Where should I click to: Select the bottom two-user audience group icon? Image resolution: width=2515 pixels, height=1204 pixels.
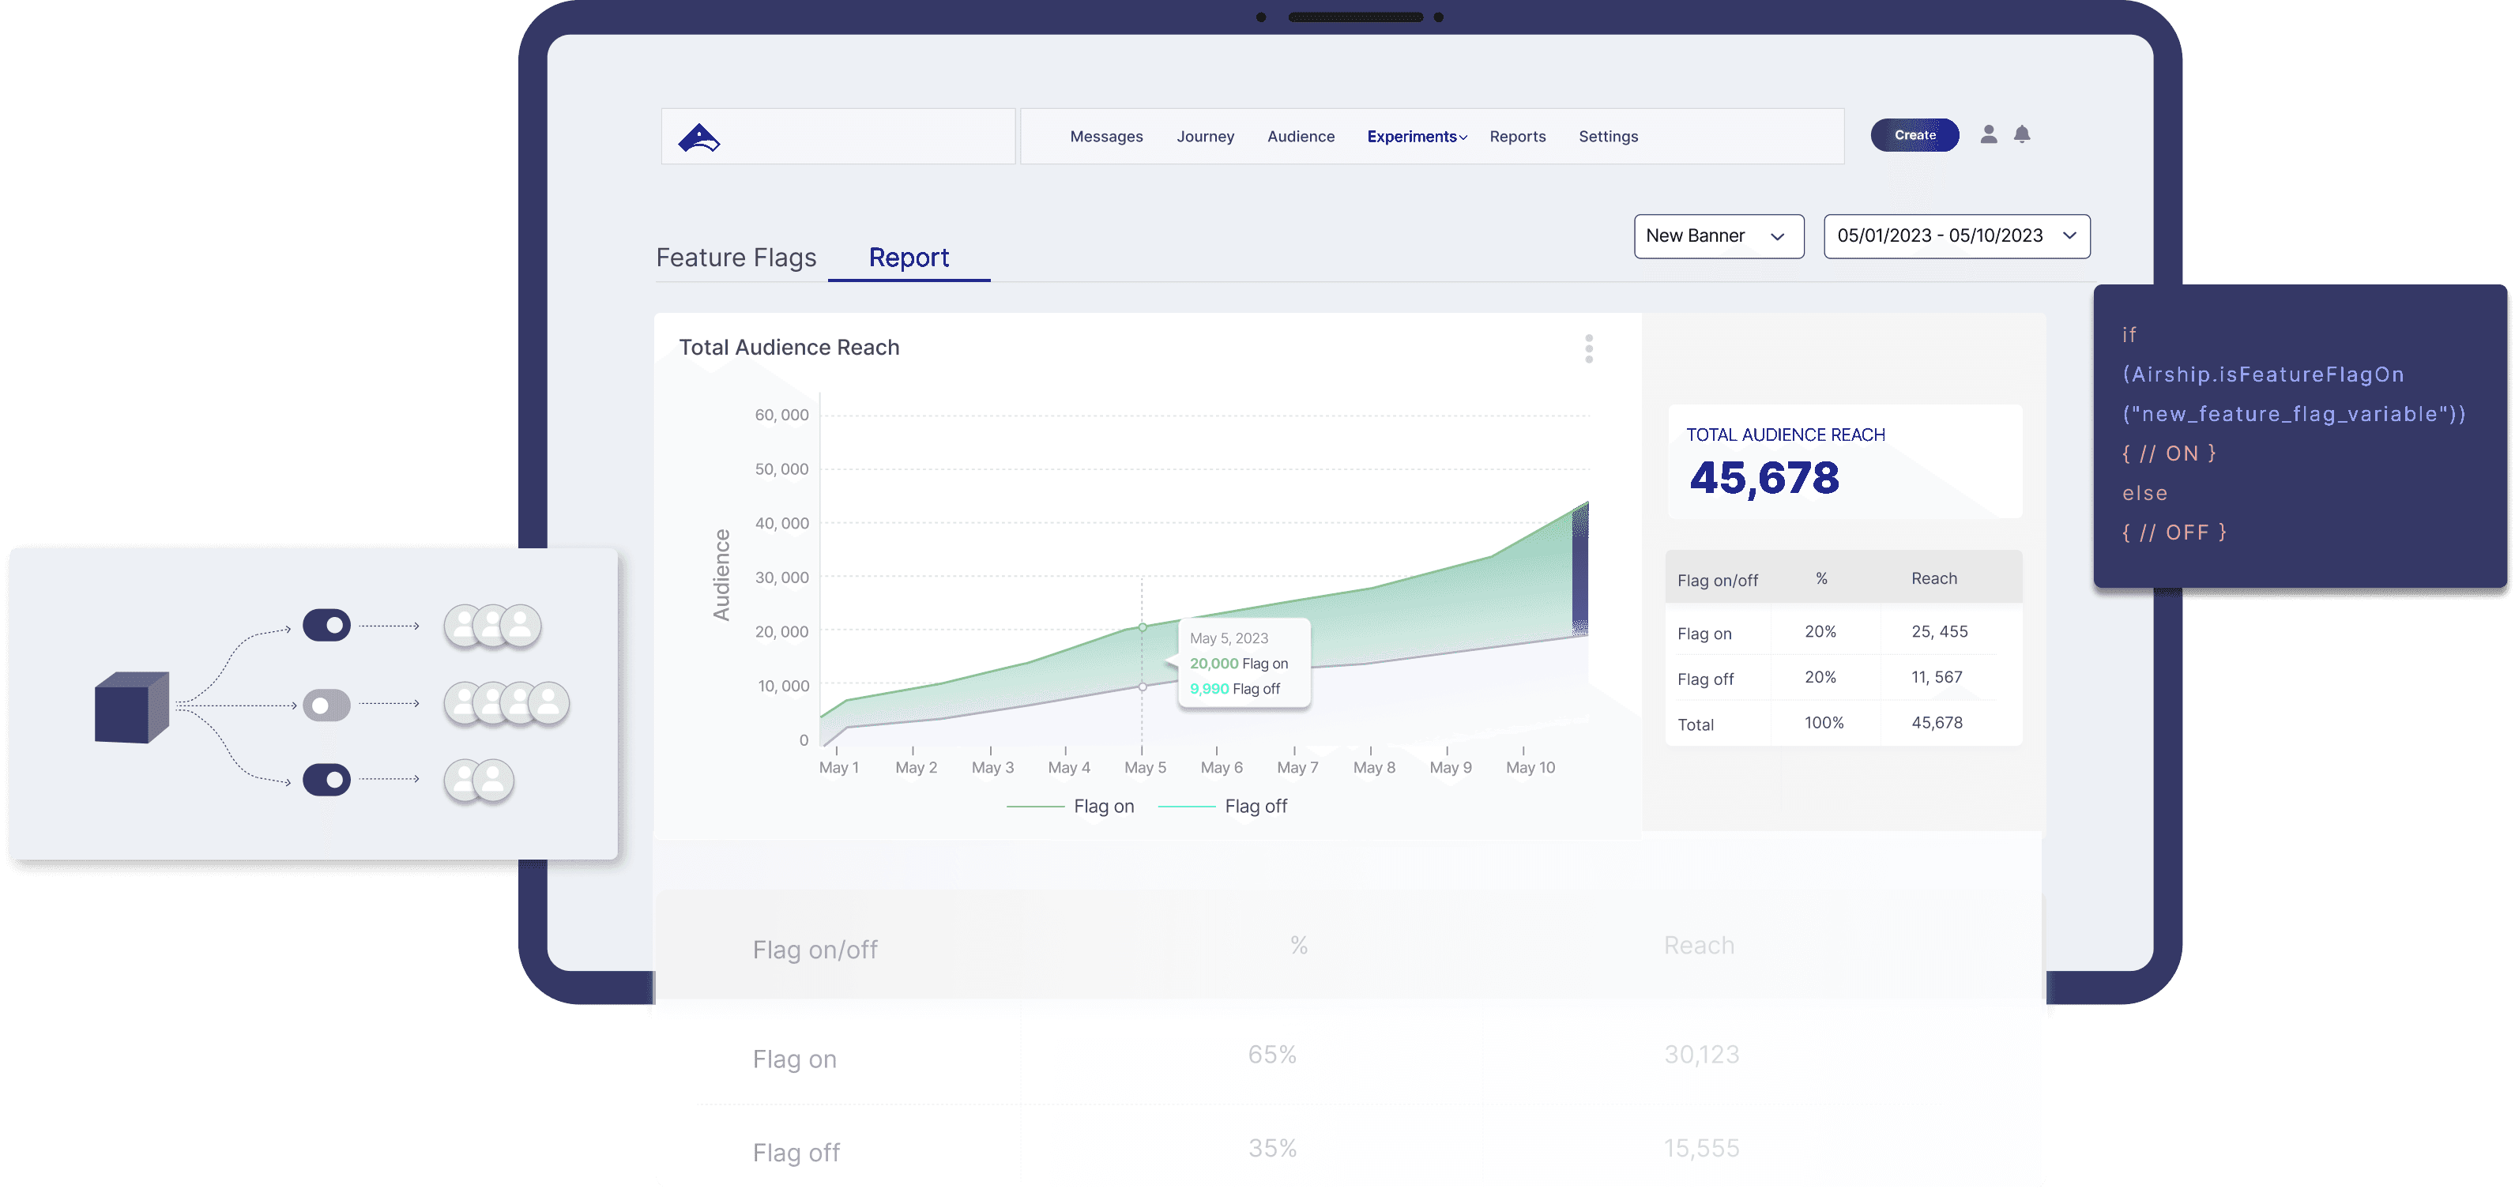point(478,781)
